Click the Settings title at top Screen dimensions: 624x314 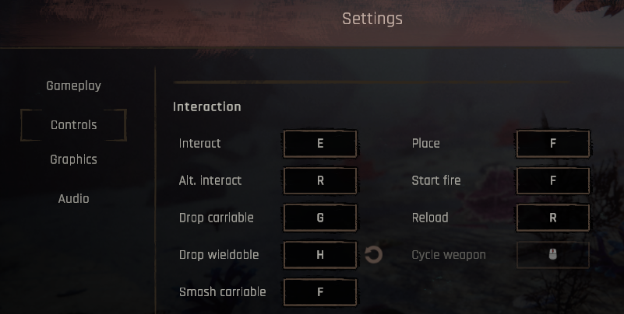[x=372, y=19]
